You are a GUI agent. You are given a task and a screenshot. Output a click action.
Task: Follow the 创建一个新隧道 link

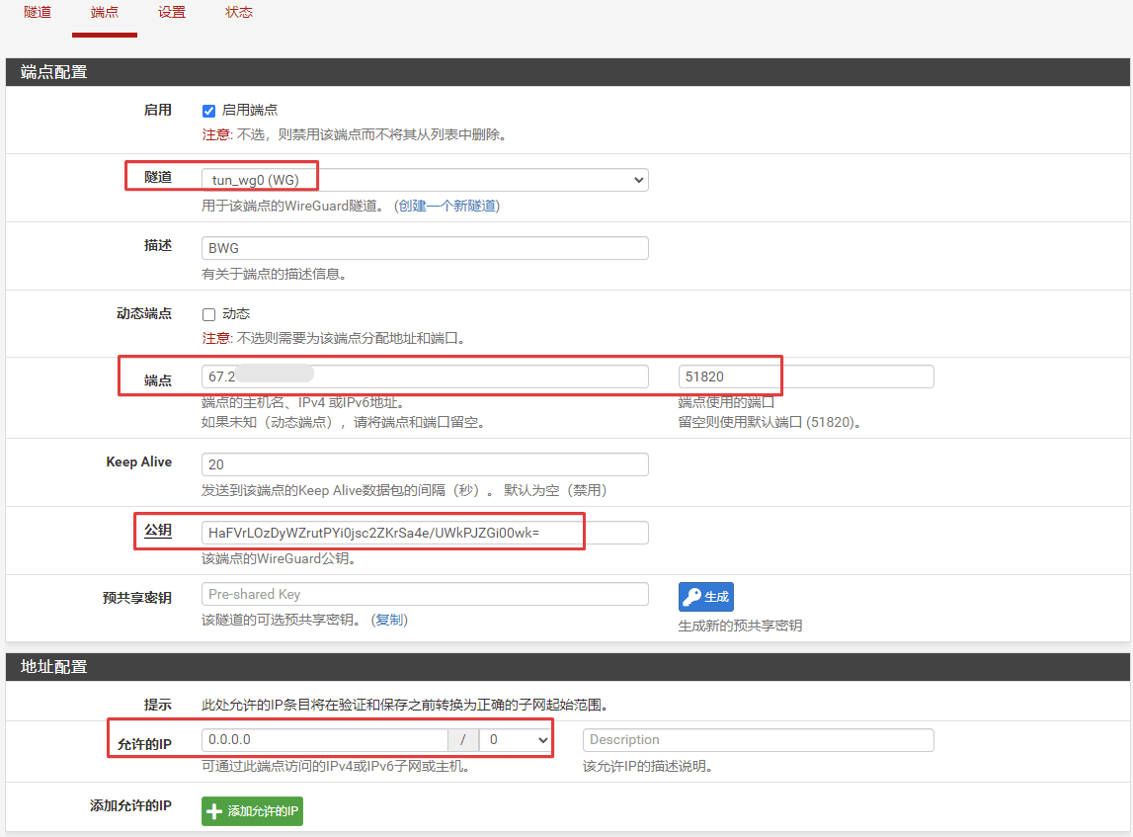coord(446,206)
